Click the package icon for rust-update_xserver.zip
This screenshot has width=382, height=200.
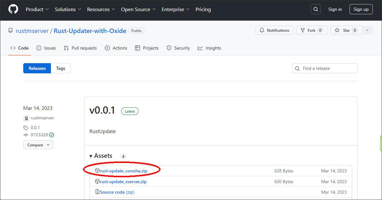click(97, 181)
